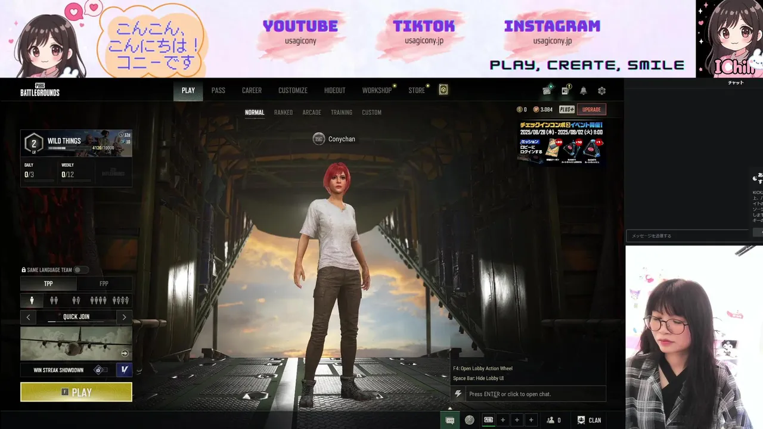
Task: Start matchmaking with yellow PLAY button
Action: [x=76, y=392]
